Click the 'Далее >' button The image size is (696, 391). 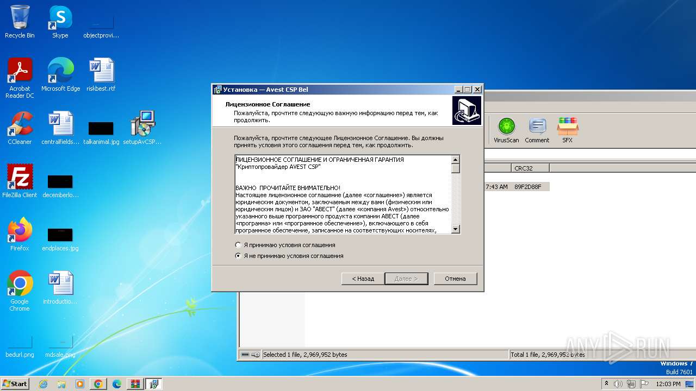click(x=406, y=279)
